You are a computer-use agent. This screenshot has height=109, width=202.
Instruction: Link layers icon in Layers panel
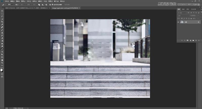pos(182,40)
